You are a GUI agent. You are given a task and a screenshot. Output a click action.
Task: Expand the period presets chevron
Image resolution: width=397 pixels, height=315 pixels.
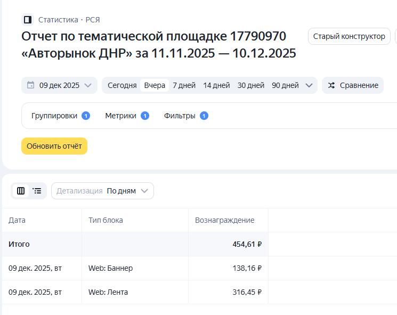point(309,85)
